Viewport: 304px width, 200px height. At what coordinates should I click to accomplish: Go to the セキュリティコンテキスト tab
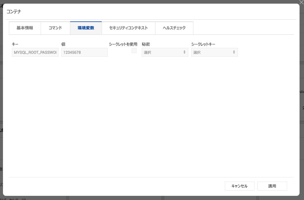click(x=128, y=28)
